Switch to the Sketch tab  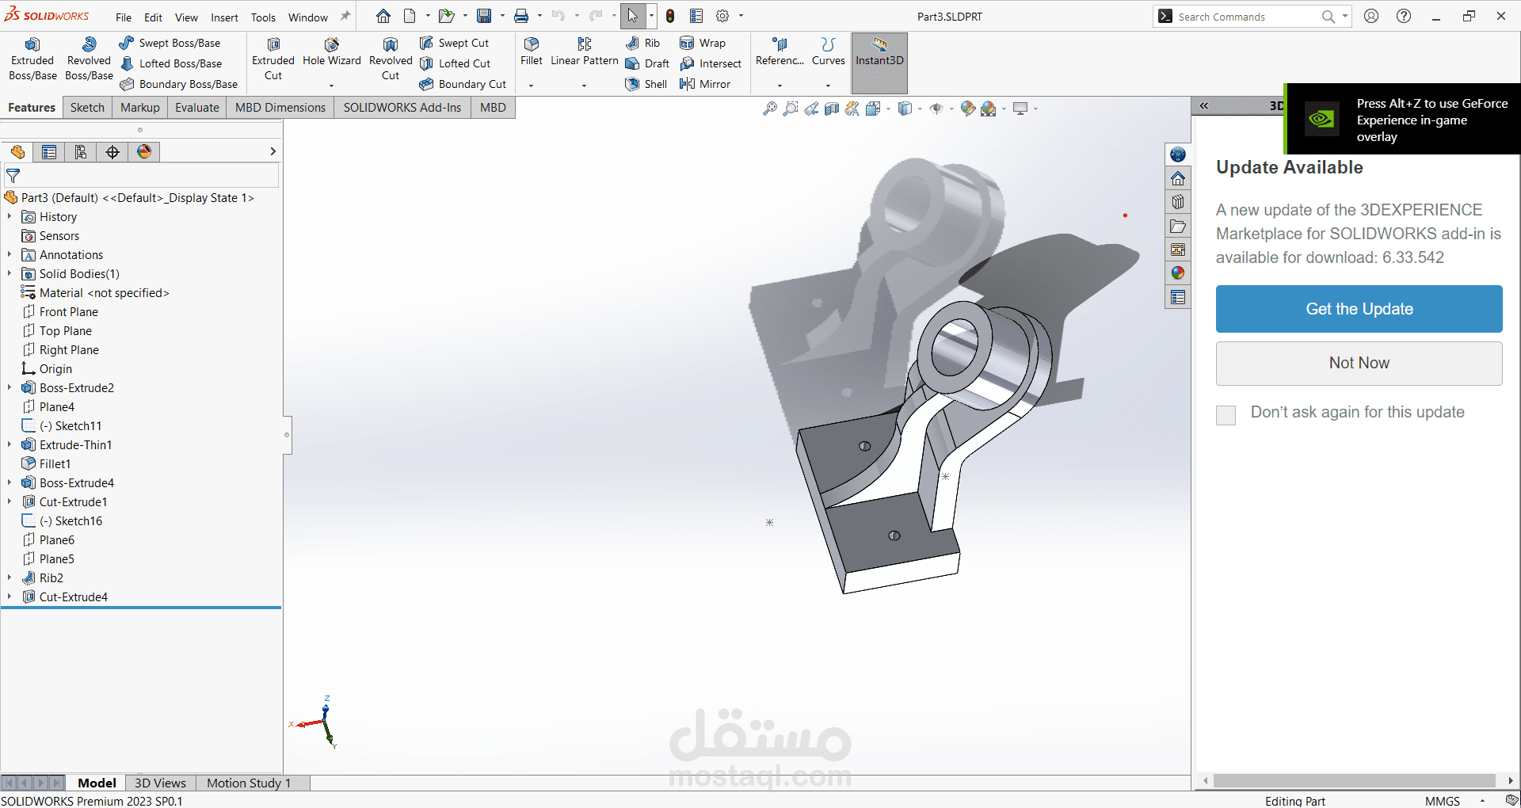(x=87, y=108)
